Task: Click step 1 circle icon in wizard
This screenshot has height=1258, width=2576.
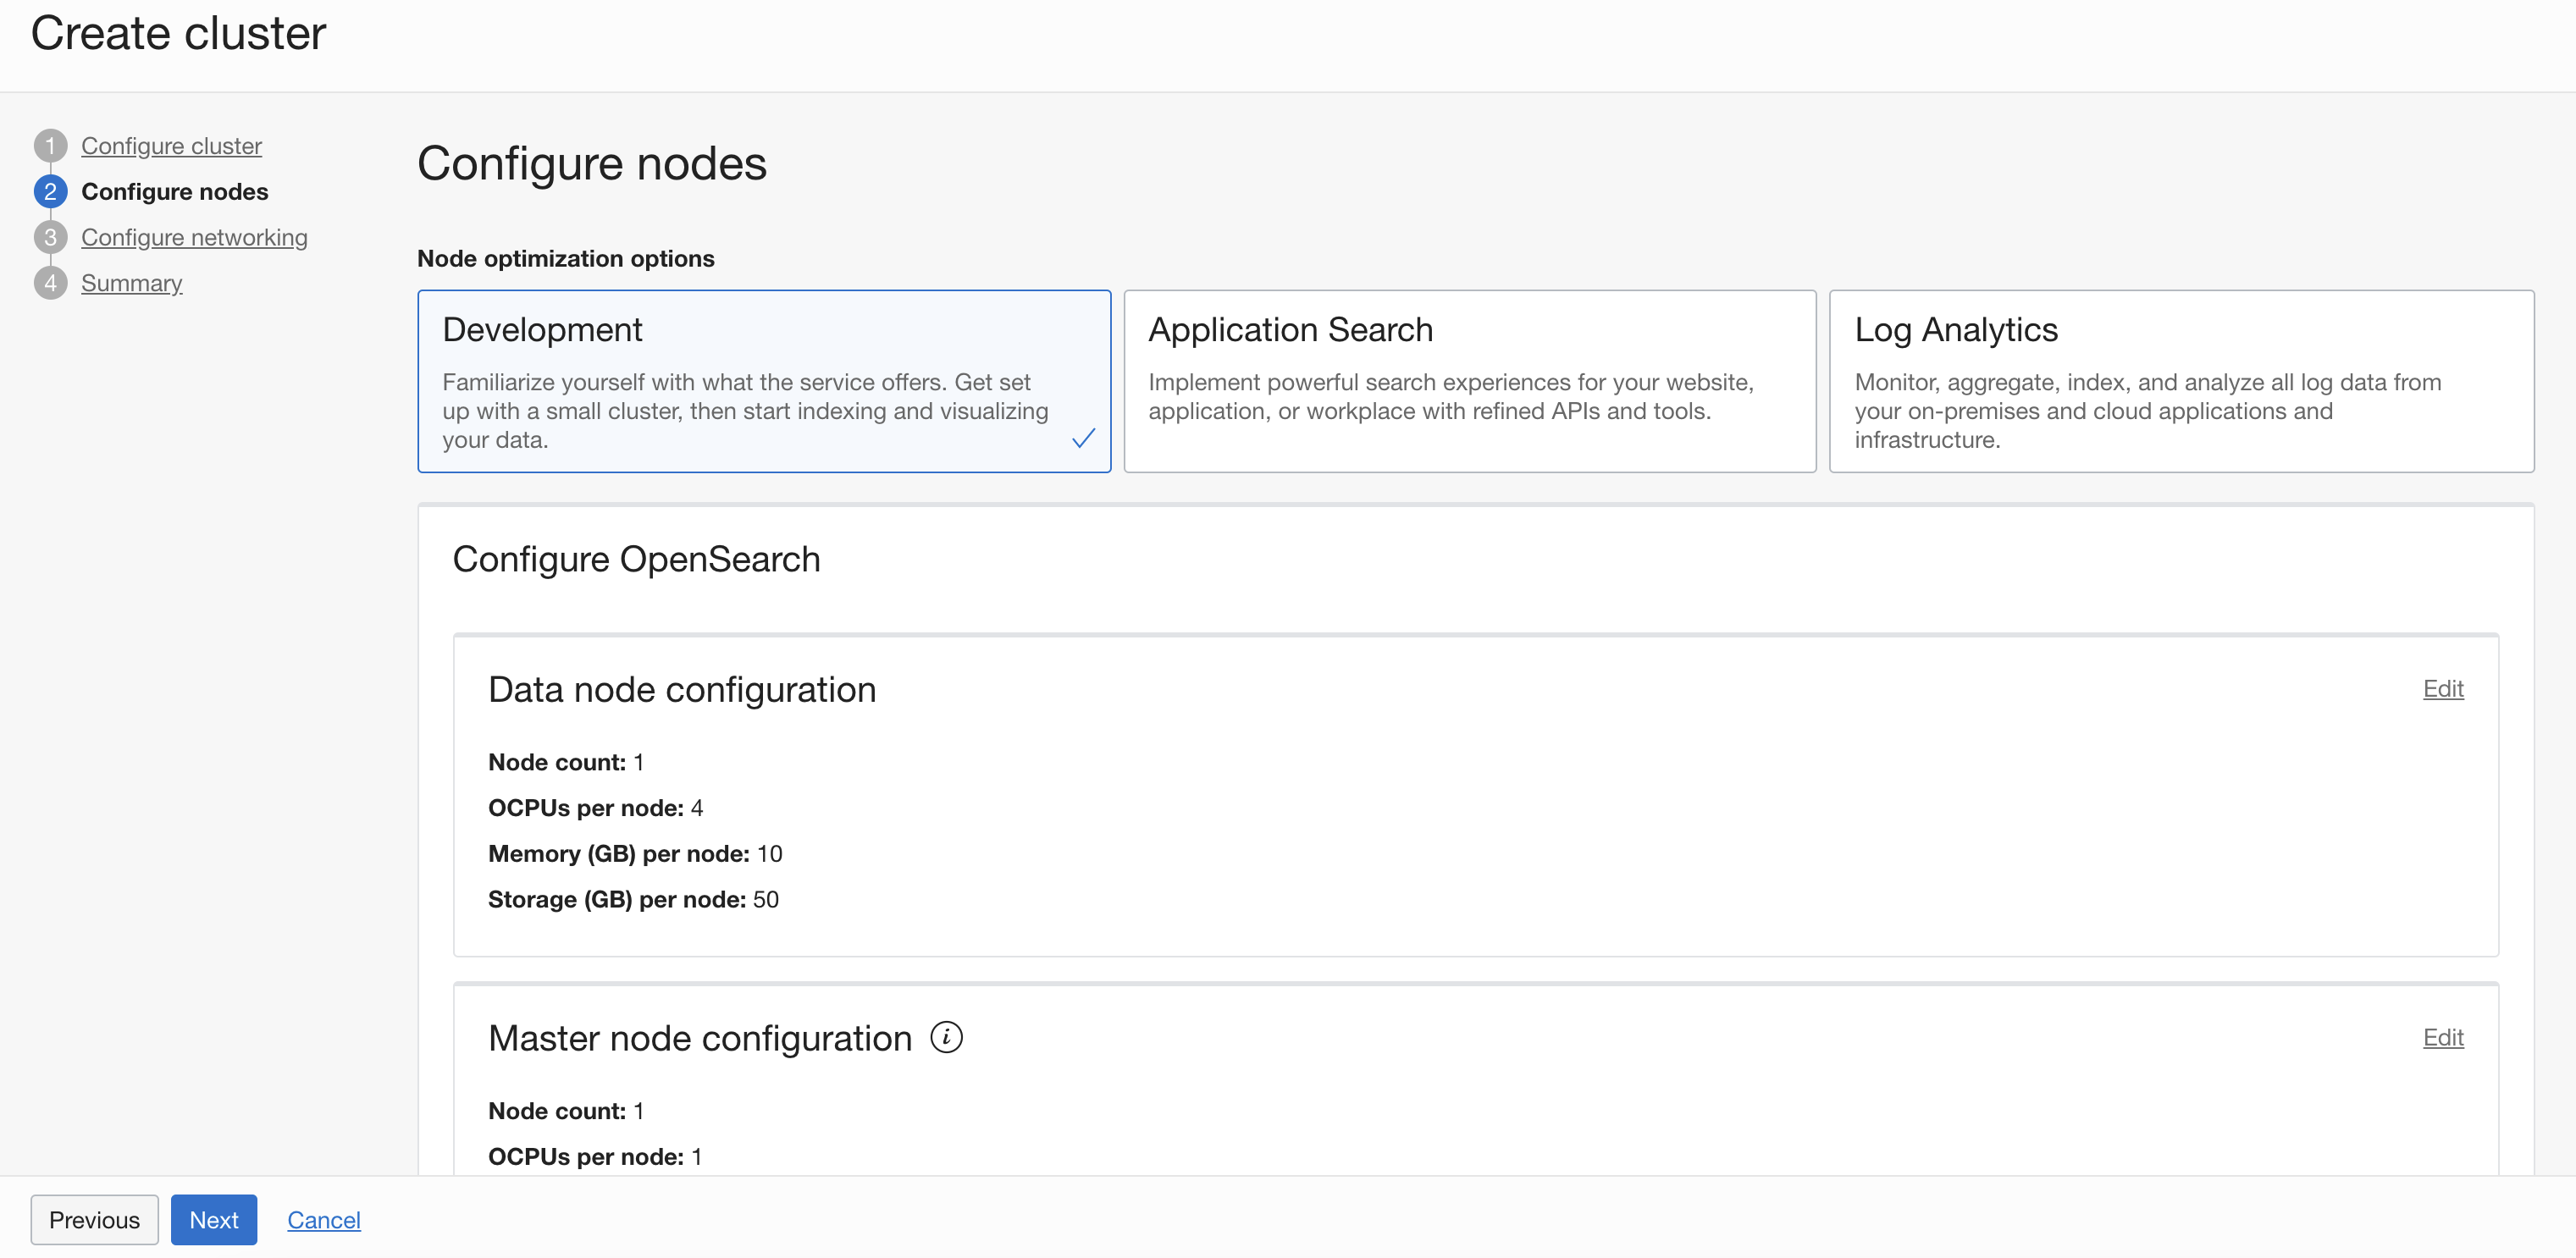Action: click(x=50, y=146)
